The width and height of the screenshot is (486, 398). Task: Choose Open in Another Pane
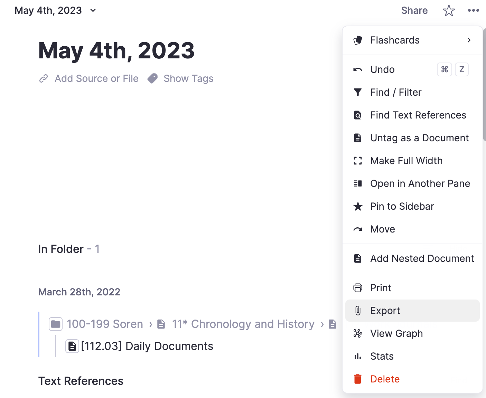(x=420, y=183)
